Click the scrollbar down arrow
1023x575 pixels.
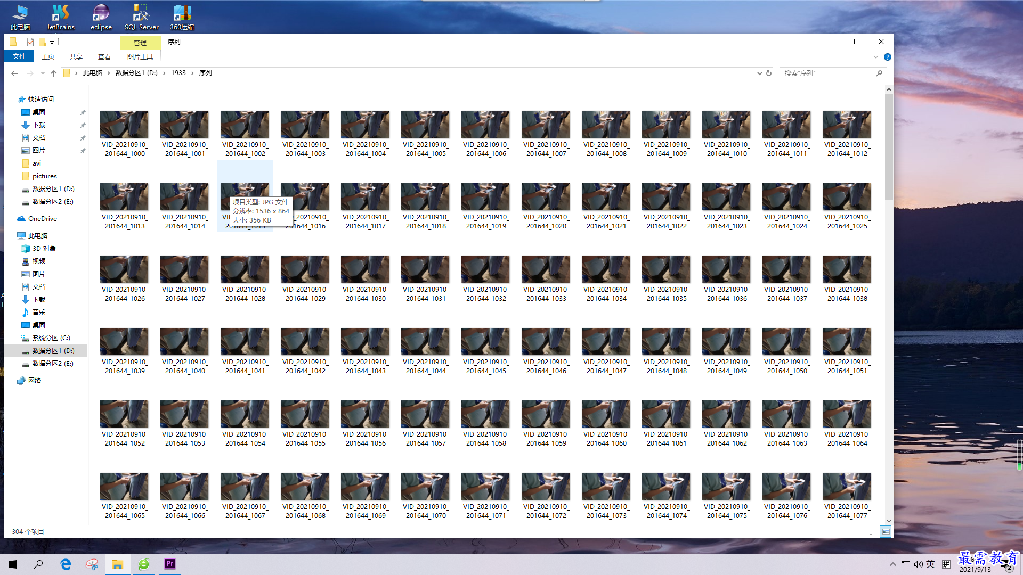(x=889, y=521)
